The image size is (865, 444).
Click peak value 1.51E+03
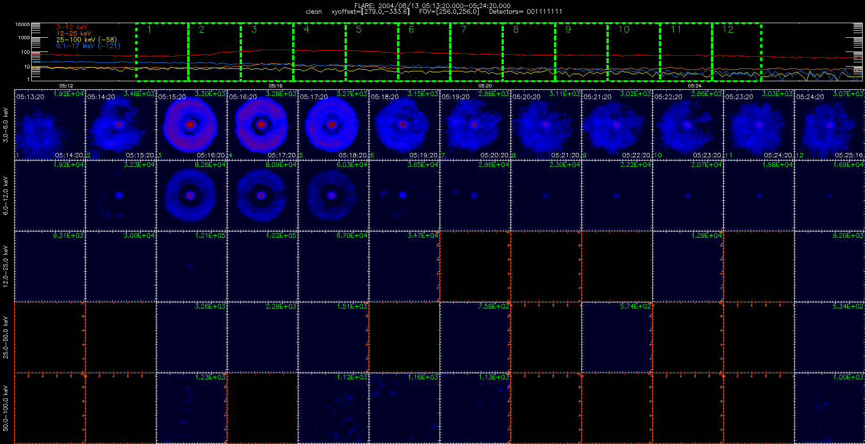pyautogui.click(x=352, y=307)
